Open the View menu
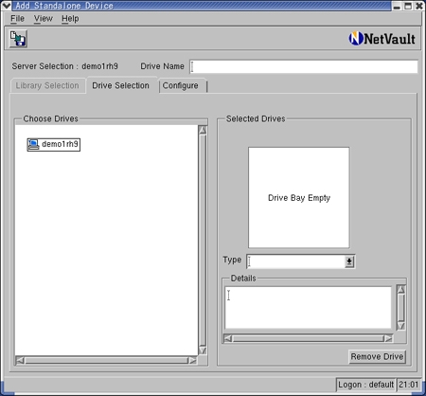The image size is (426, 396). 44,19
